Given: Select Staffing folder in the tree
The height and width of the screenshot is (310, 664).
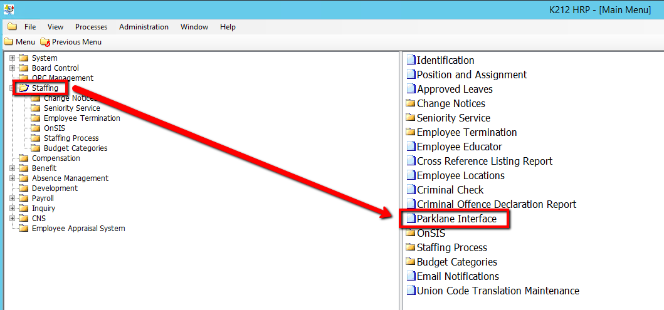Looking at the screenshot, I should click(45, 88).
